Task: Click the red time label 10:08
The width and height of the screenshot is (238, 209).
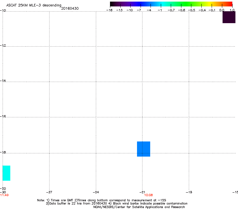Action: (148, 195)
